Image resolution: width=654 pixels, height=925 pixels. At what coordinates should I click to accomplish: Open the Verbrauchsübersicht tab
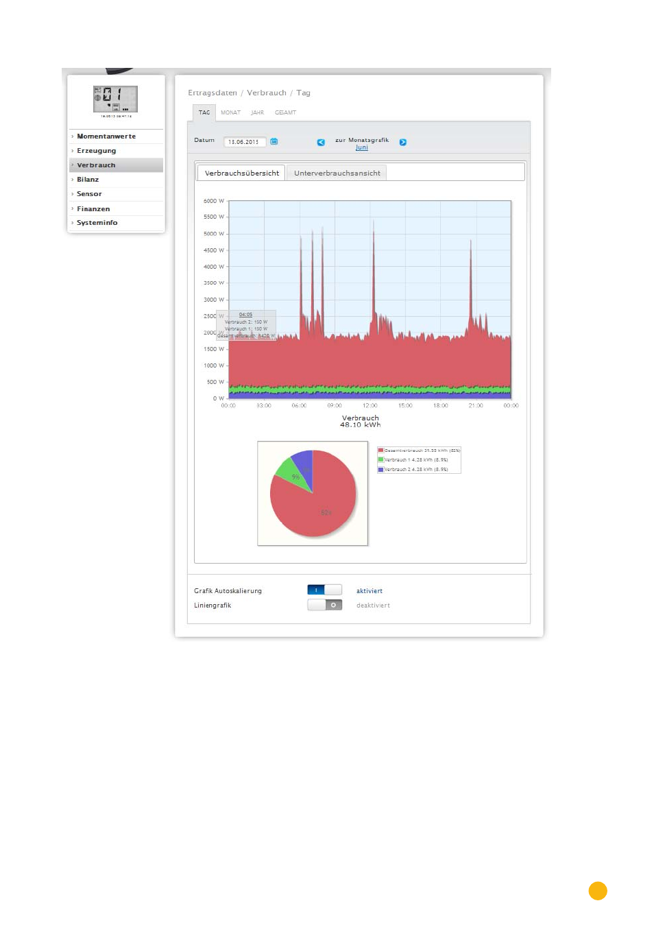[241, 173]
